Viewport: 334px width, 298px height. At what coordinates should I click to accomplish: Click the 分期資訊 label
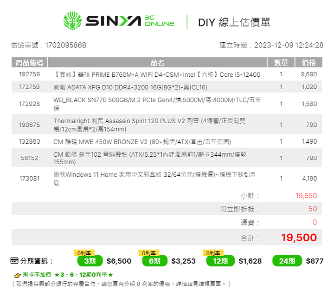36,261
